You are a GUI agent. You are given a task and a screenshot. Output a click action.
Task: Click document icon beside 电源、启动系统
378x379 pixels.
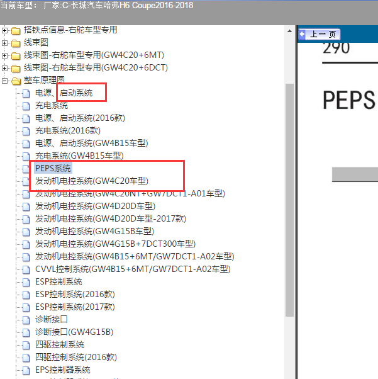pyautogui.click(x=26, y=93)
